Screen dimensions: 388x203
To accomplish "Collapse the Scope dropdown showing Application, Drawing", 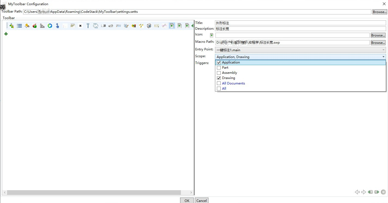I will 301,57.
